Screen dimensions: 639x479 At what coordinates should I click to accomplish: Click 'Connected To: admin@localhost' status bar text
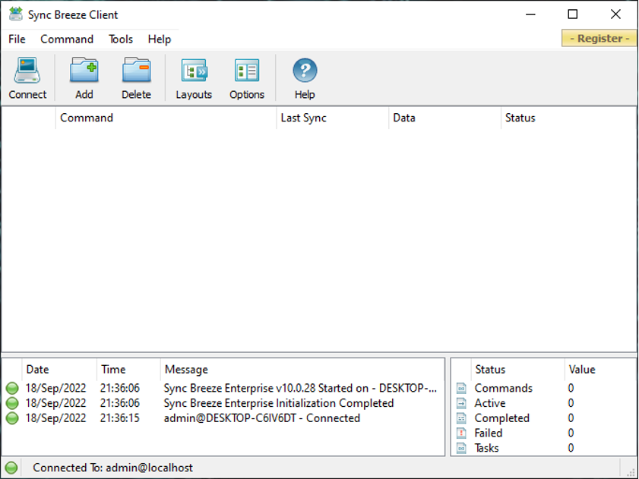pos(113,468)
